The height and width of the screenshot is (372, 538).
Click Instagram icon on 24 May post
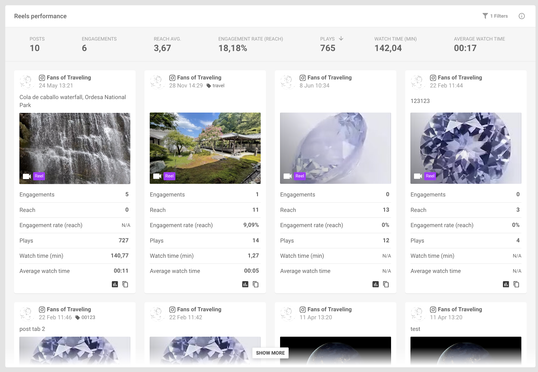[x=42, y=78]
